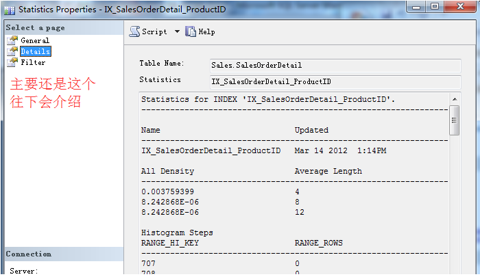Click the scrollbar up arrow
This screenshot has height=279, width=480.
coord(454,100)
